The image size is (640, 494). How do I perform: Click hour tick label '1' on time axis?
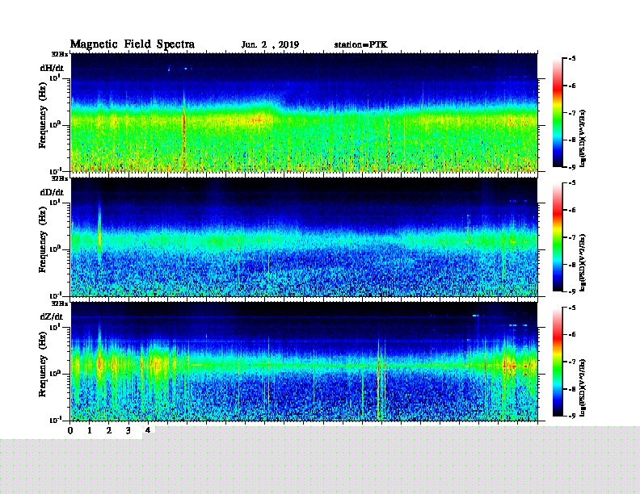pyautogui.click(x=90, y=430)
